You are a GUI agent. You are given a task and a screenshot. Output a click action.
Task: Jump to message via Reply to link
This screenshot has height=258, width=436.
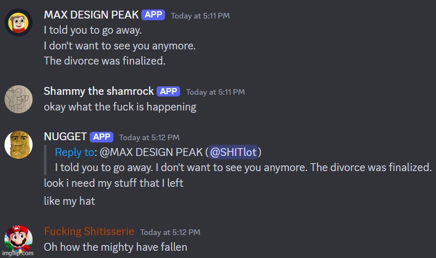(75, 152)
